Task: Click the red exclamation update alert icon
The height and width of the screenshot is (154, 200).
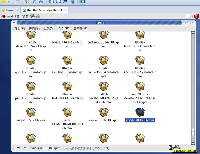Action: pos(197,16)
